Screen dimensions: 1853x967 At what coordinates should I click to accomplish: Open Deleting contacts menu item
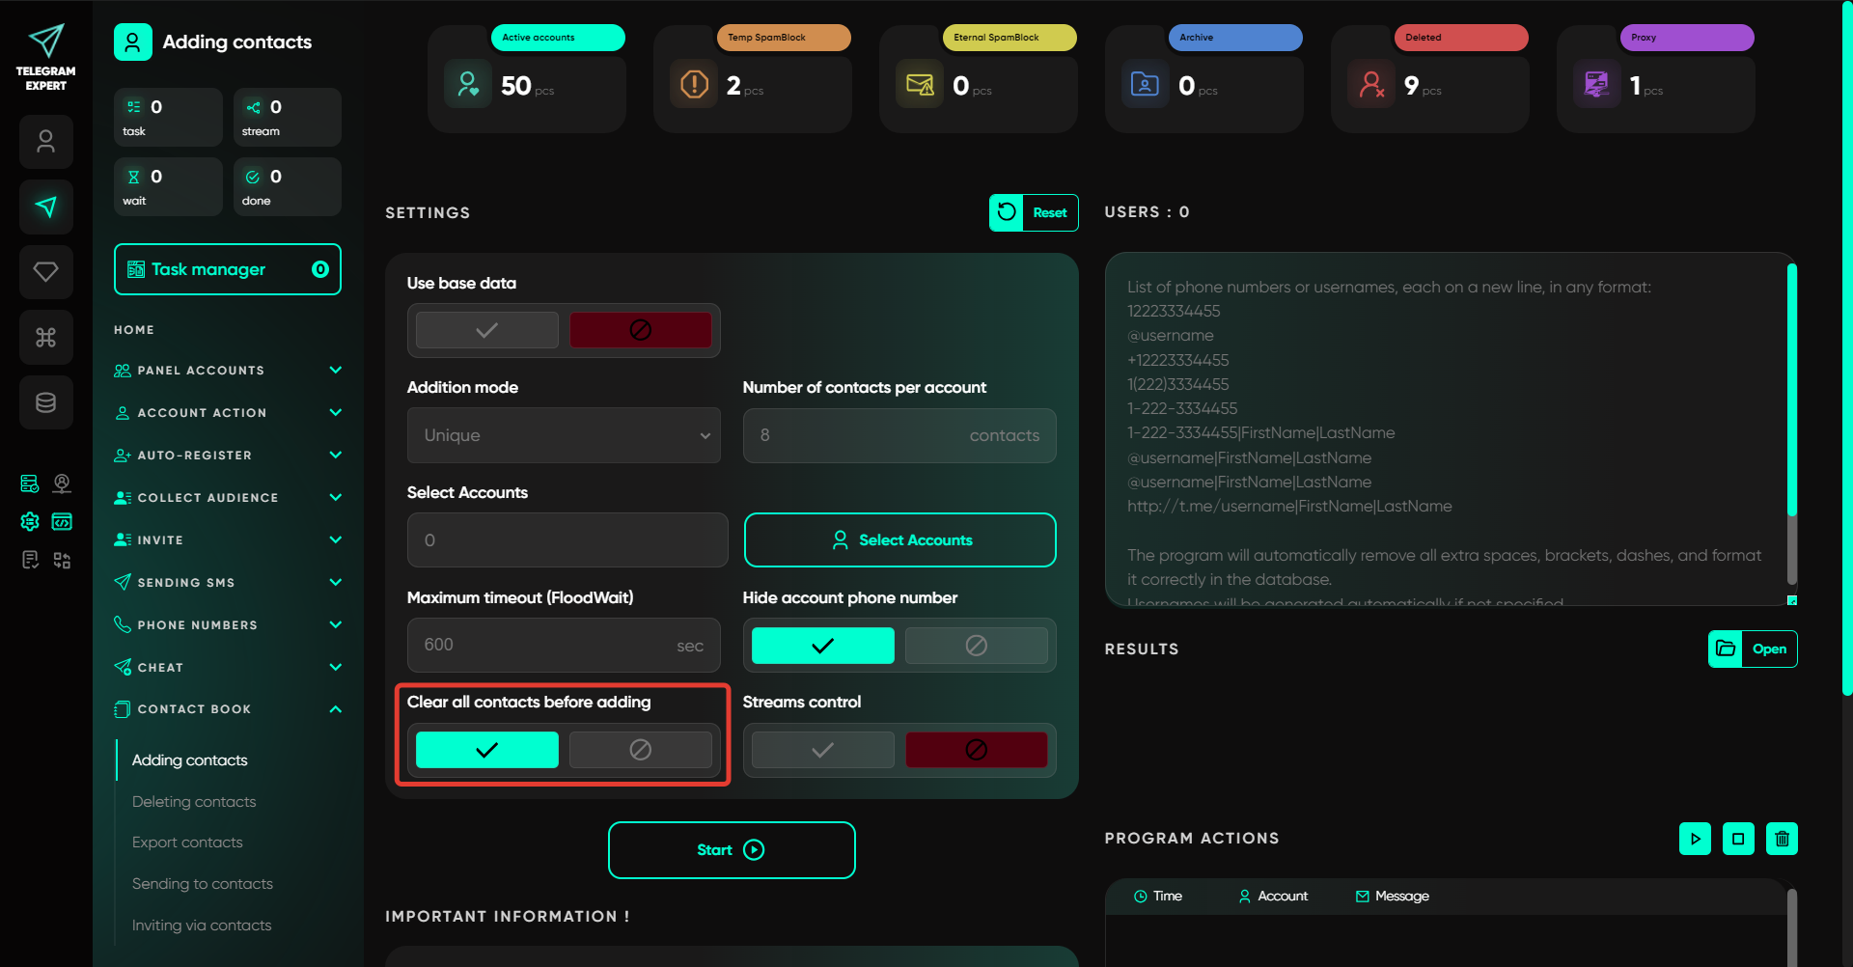(194, 802)
